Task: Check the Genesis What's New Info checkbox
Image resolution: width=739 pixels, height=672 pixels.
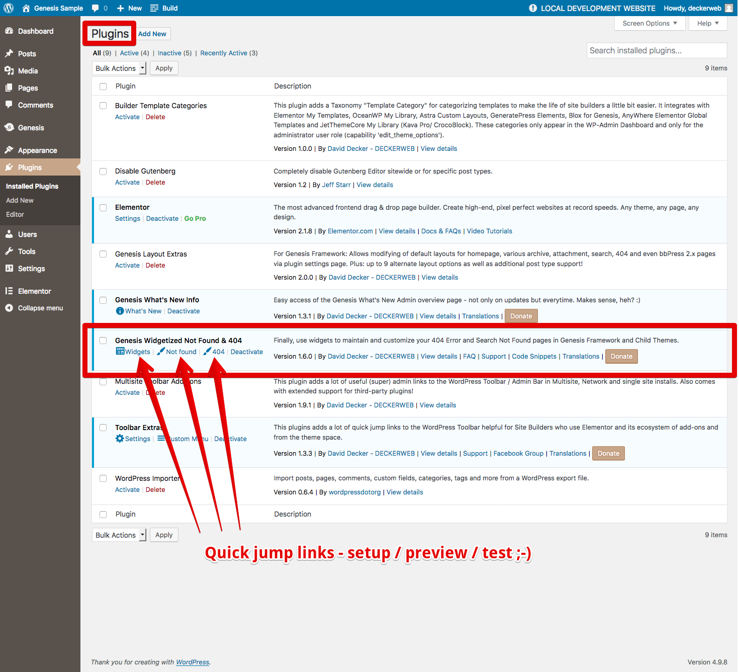Action: 103,300
